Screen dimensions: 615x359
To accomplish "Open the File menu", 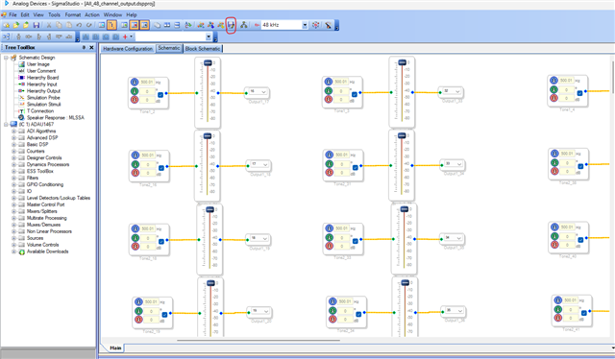I will [12, 15].
